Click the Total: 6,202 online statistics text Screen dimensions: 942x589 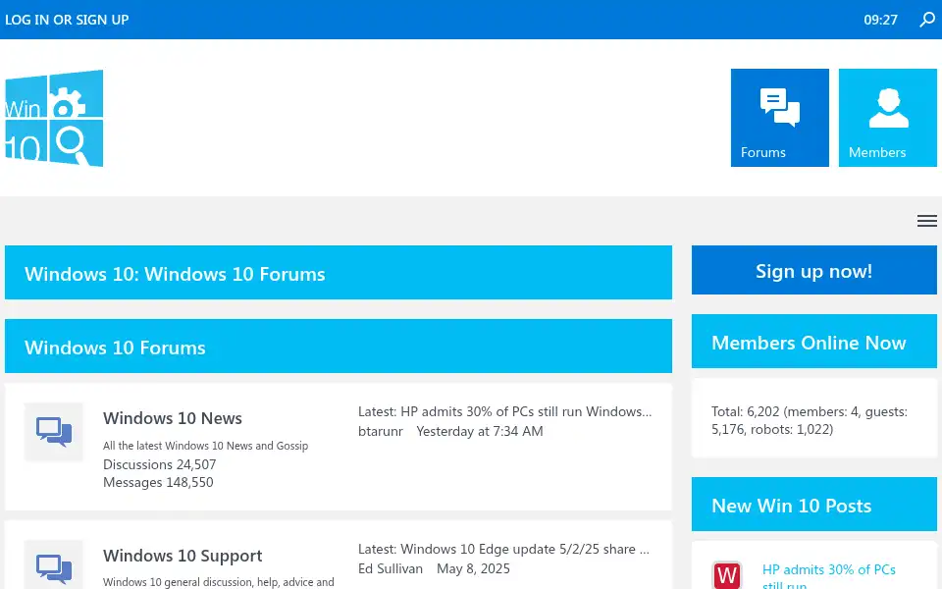(810, 421)
